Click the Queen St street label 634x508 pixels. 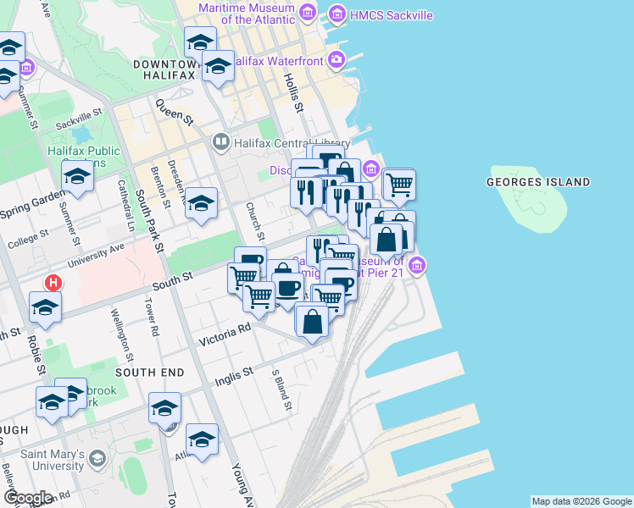[175, 112]
